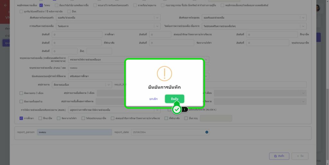Screen dimensions: 329x165
Task: Expand the สัมพันธภาพในครอบครัว dropdown
Action: coord(157,17)
